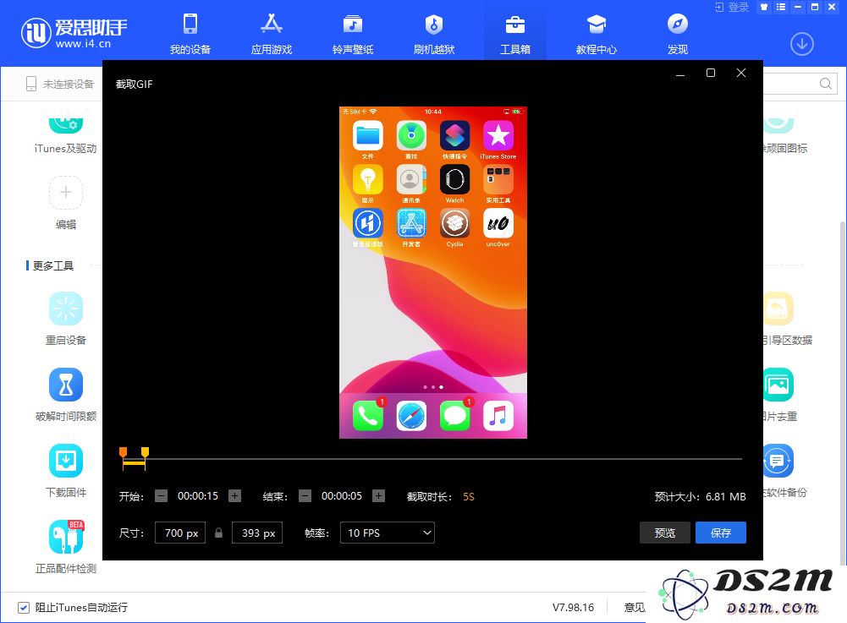Image resolution: width=847 pixels, height=623 pixels.
Task: Toggle the aspect ratio lock icon
Action: (218, 533)
